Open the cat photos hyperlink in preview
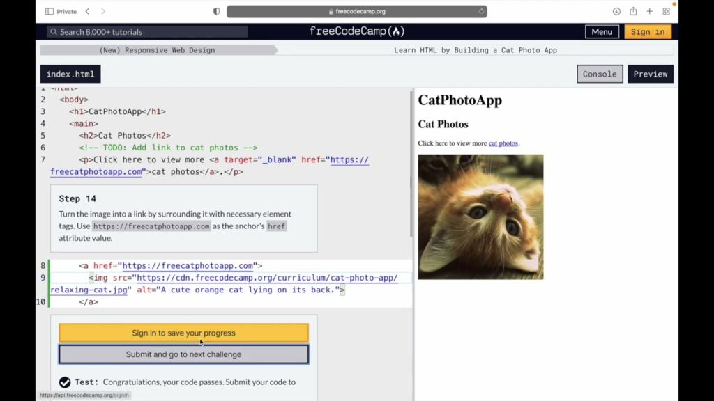 point(503,143)
